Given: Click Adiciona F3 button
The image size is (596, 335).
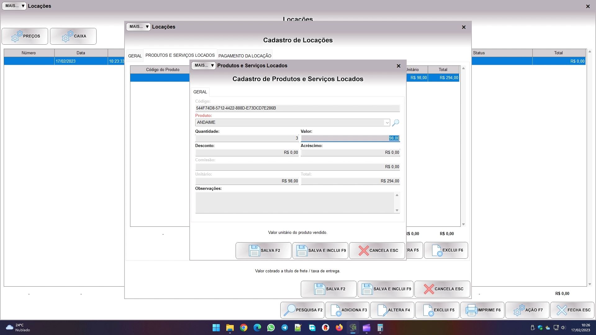Looking at the screenshot, I should (x=347, y=310).
